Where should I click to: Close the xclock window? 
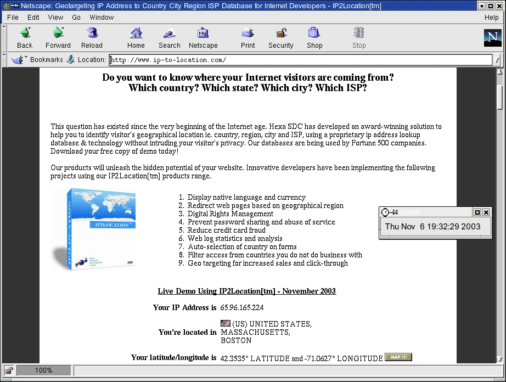486,212
